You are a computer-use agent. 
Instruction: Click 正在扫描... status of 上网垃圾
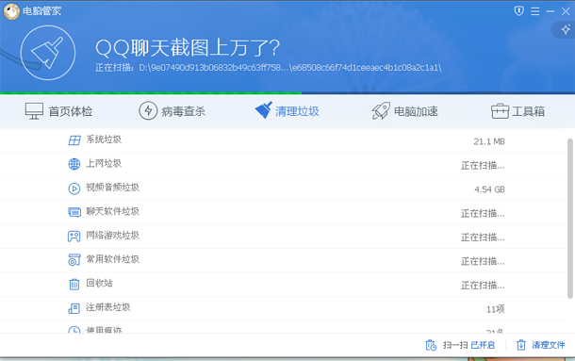tap(483, 166)
